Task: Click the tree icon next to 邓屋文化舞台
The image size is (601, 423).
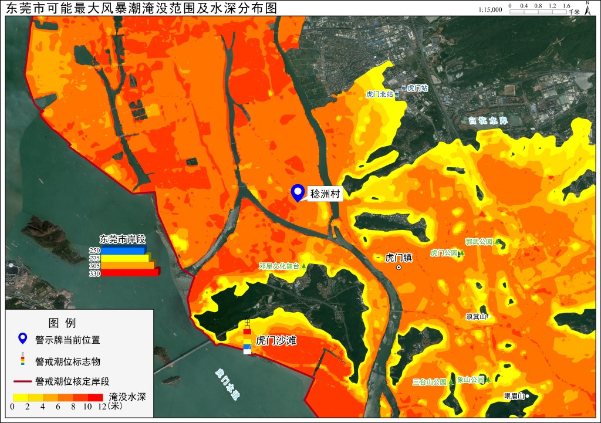Action: pos(303,266)
